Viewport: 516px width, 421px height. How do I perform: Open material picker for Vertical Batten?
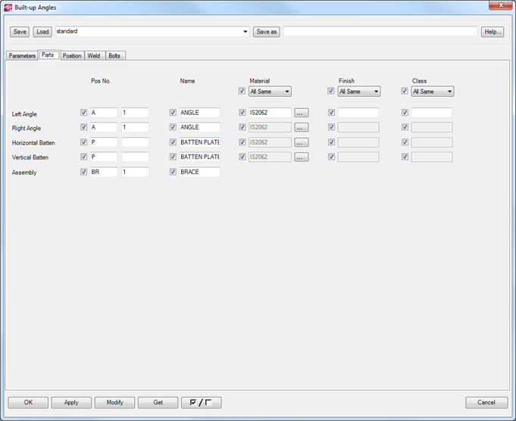[x=302, y=157]
